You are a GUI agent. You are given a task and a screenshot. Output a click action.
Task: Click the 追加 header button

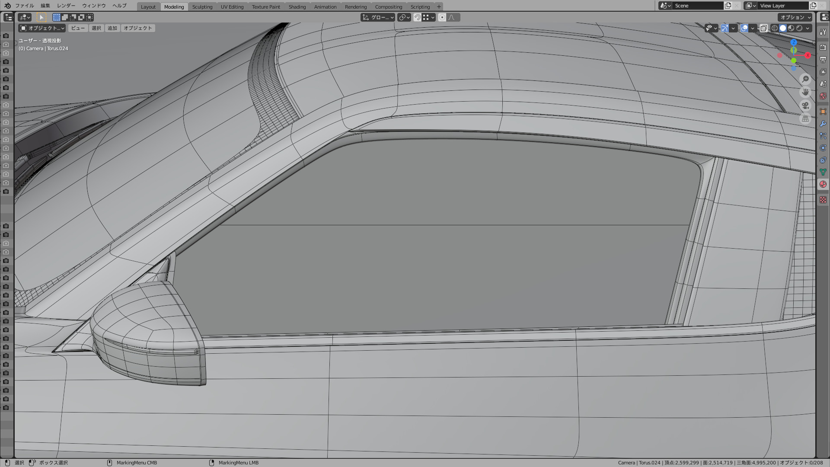tap(112, 28)
